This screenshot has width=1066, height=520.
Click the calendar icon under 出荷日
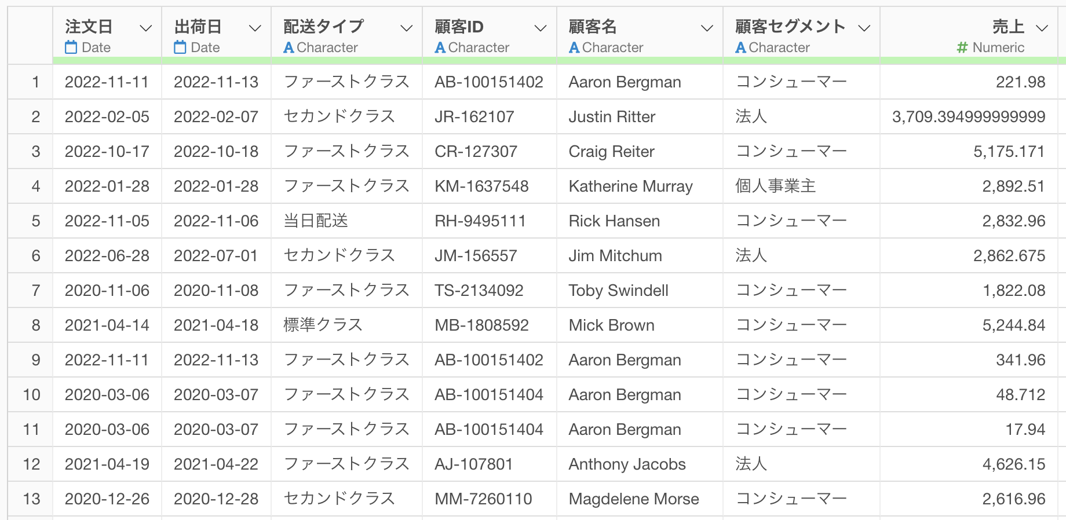[x=180, y=47]
